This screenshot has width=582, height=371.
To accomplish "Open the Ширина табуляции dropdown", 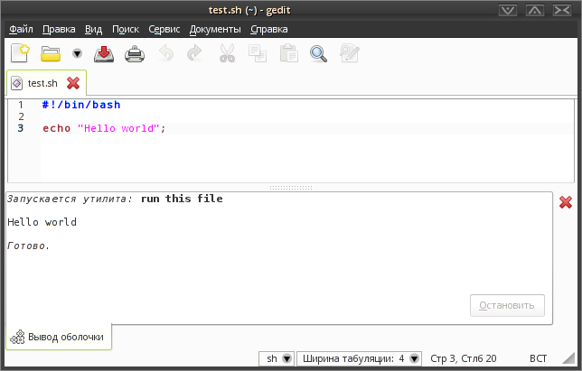I will pyautogui.click(x=360, y=358).
